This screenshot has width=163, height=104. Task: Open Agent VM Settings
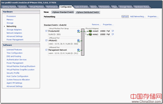tap(14, 83)
